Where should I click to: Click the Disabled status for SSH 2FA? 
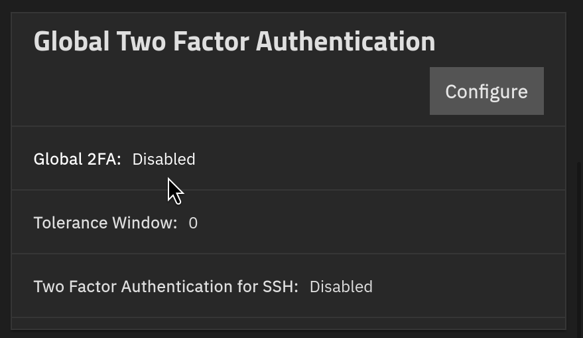point(341,287)
